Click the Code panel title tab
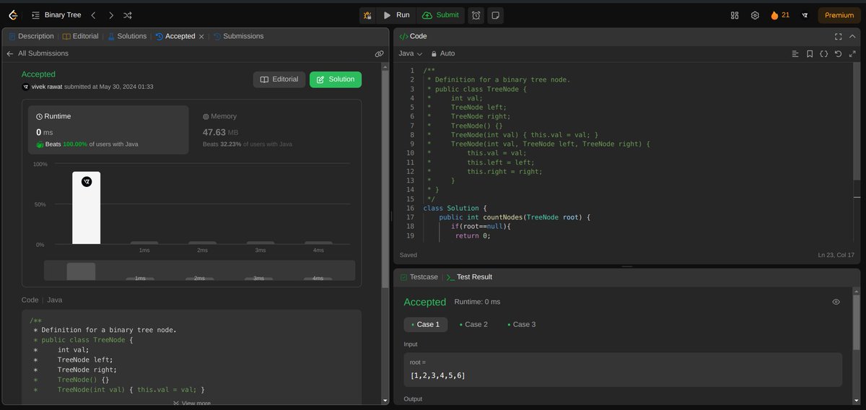 413,36
